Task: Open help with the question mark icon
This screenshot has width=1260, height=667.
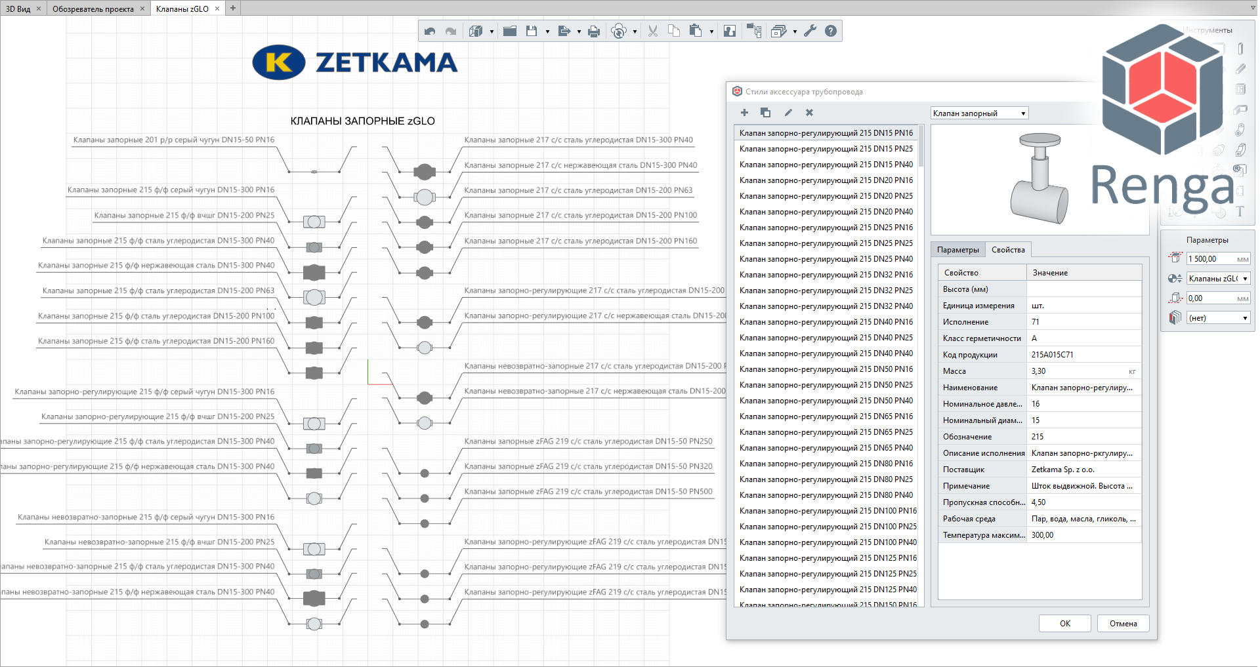Action: [x=831, y=31]
